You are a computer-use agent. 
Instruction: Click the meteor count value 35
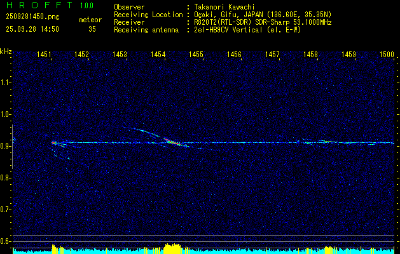click(92, 29)
